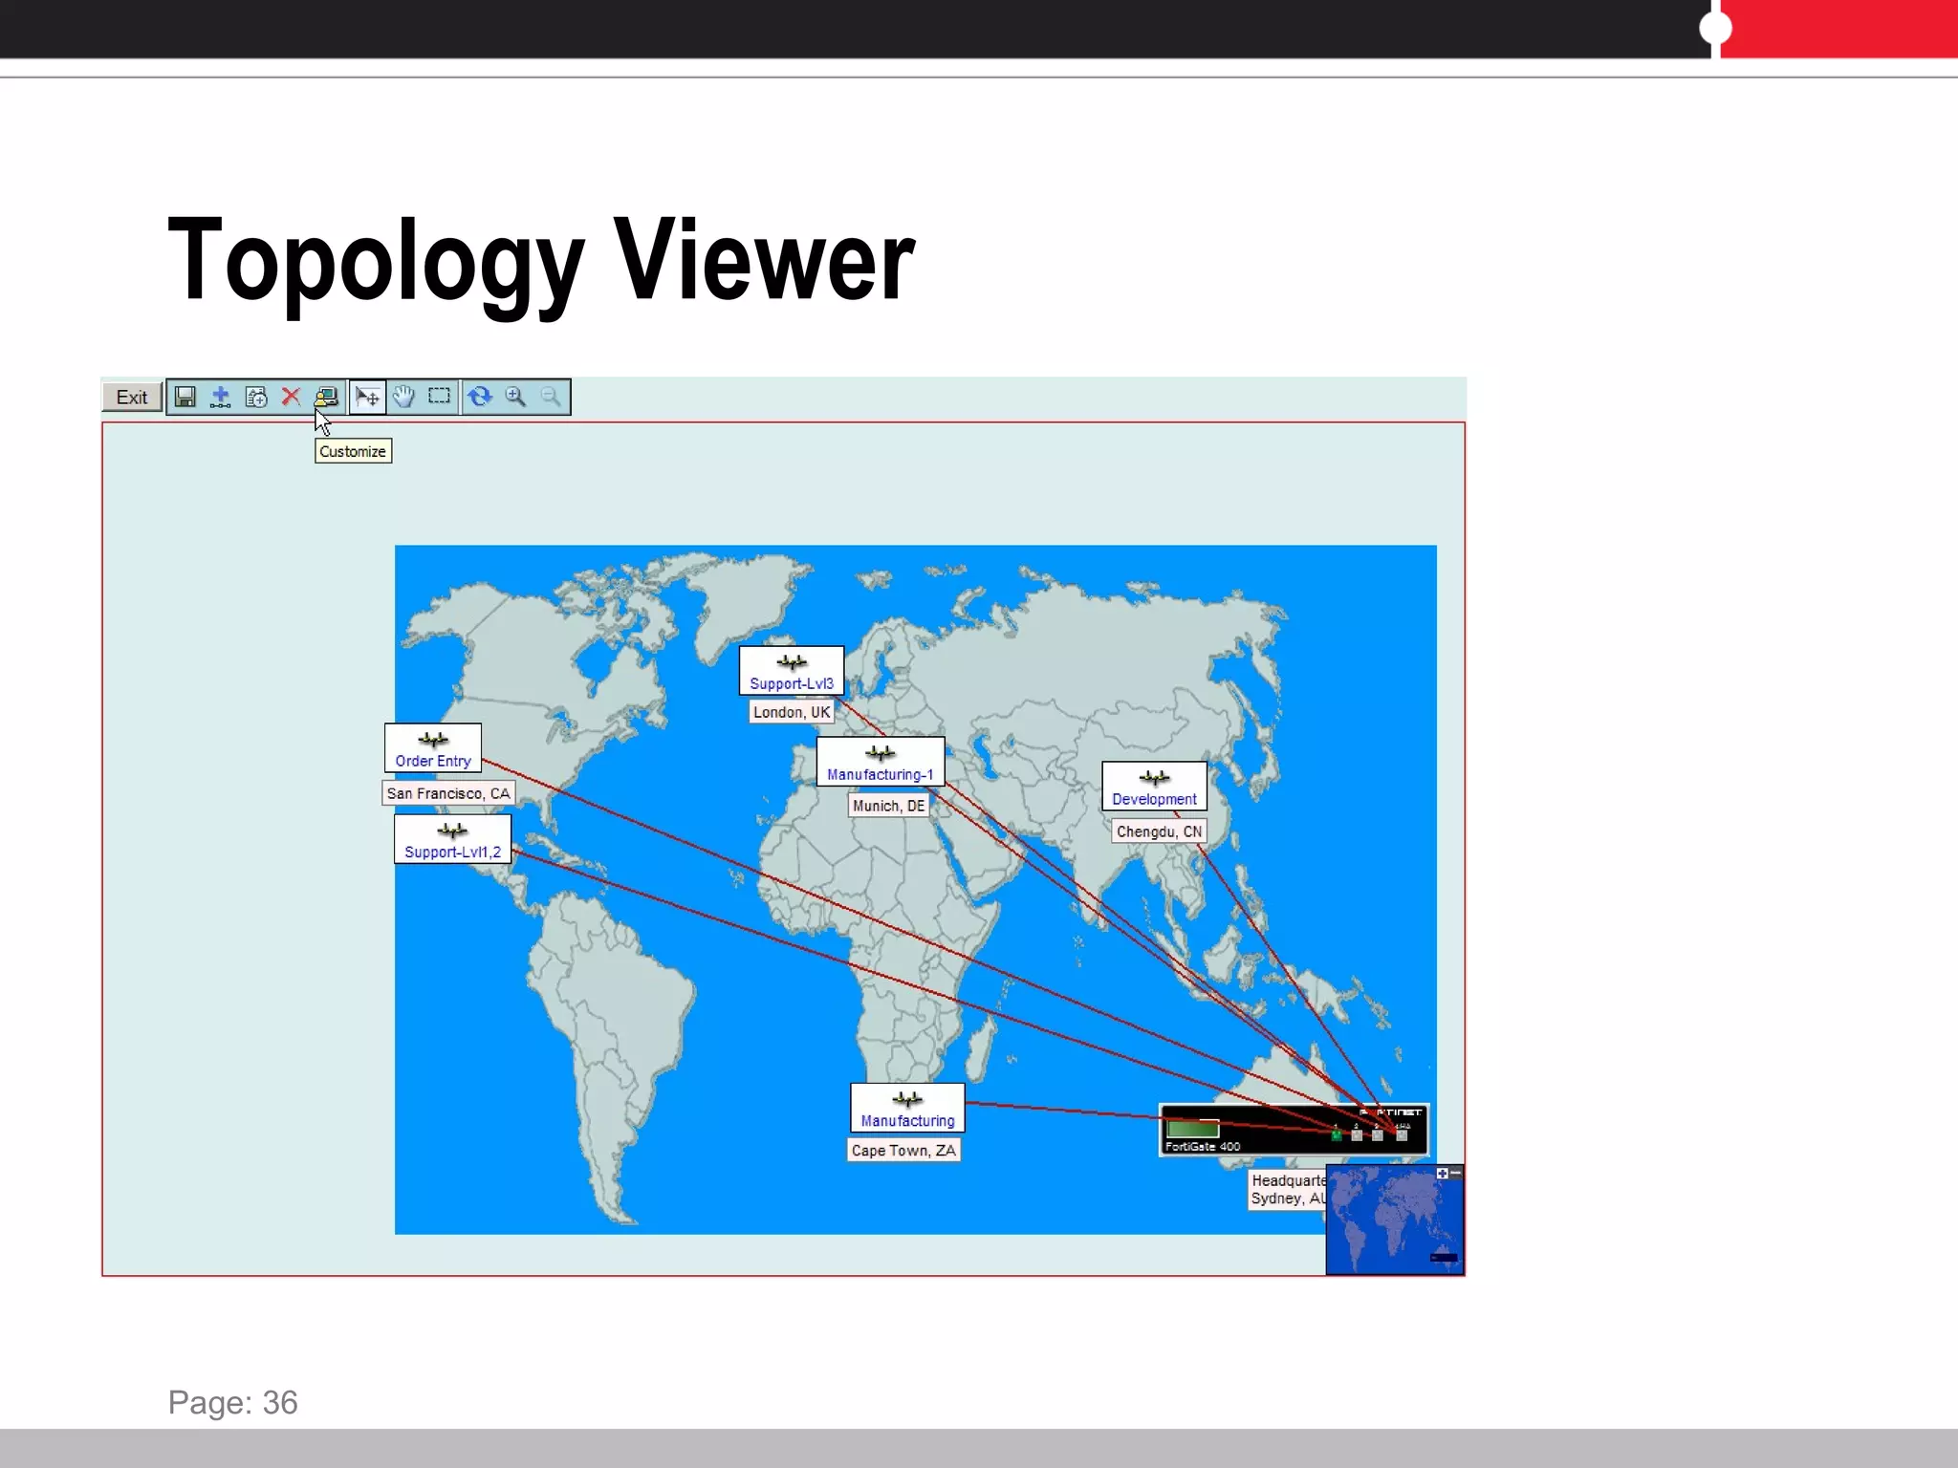This screenshot has height=1468, width=1958.
Task: Select the Support-Lvl3 device node
Action: click(x=791, y=671)
